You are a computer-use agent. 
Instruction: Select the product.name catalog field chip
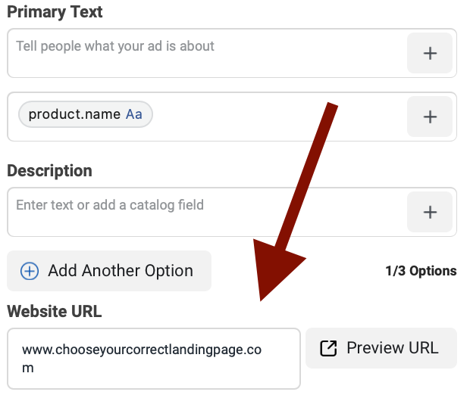[x=85, y=114]
